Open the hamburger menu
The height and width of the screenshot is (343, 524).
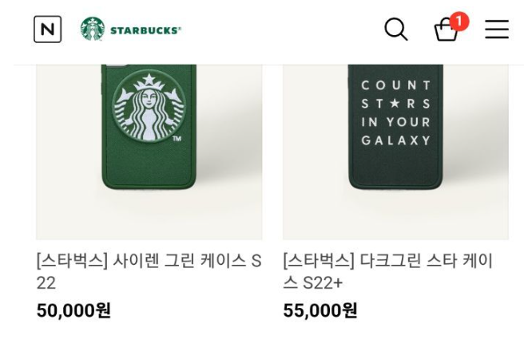click(496, 30)
